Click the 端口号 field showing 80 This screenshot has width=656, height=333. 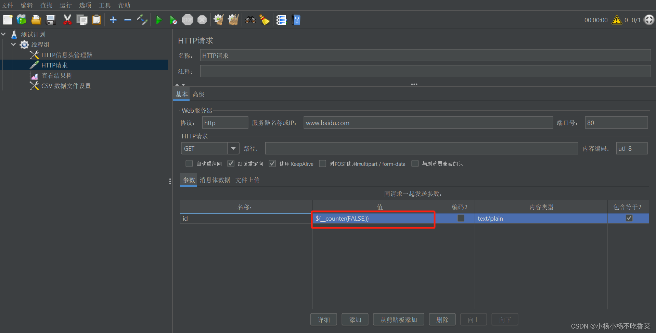[616, 123]
